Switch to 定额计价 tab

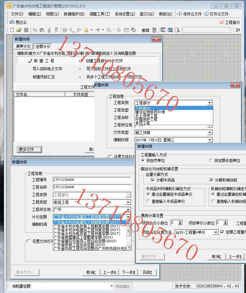(43, 46)
